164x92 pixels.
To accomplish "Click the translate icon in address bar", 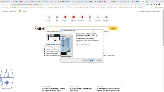I will [x=151, y=5].
